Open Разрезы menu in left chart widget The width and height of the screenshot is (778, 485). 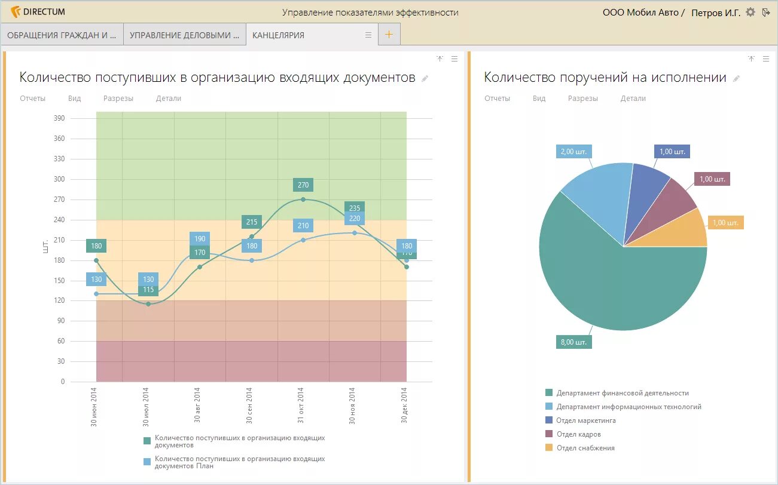click(118, 99)
